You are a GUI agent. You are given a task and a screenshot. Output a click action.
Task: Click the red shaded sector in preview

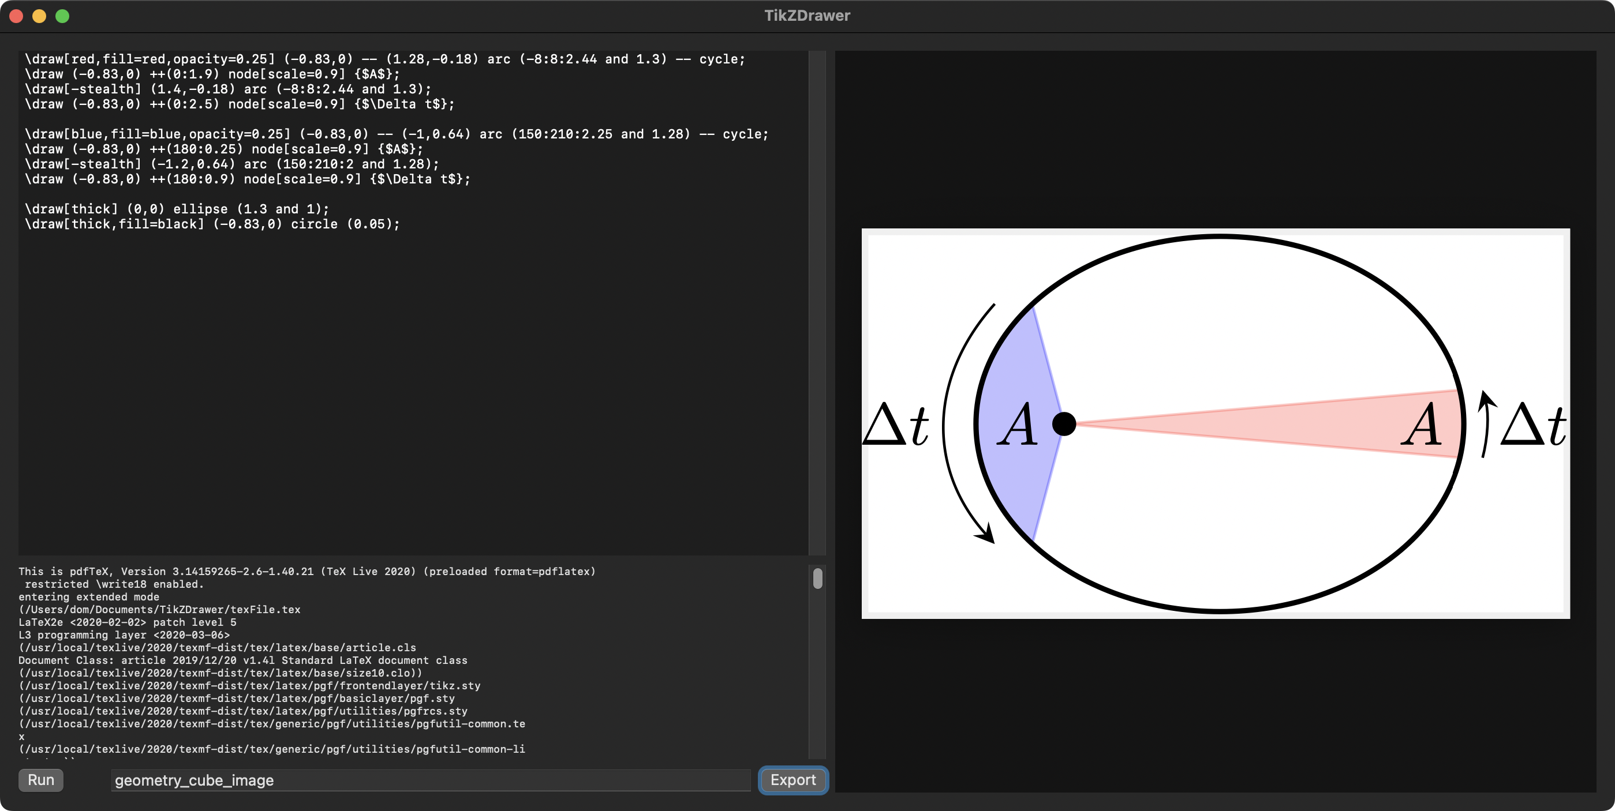pos(1317,424)
